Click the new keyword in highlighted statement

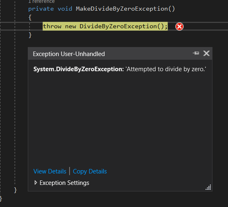pos(70,27)
